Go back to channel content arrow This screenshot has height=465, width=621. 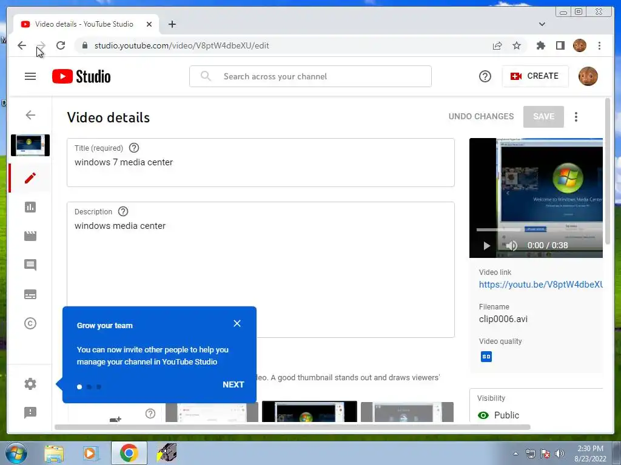[30, 115]
